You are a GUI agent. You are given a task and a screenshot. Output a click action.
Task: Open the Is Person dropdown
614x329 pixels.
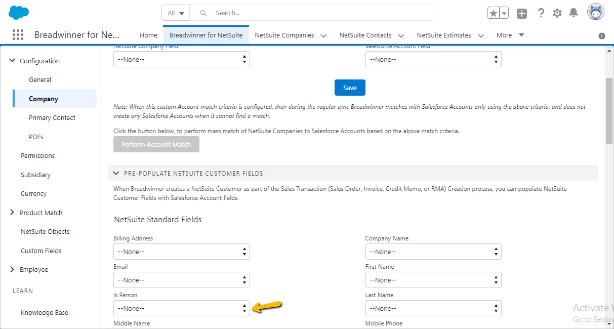(x=182, y=308)
